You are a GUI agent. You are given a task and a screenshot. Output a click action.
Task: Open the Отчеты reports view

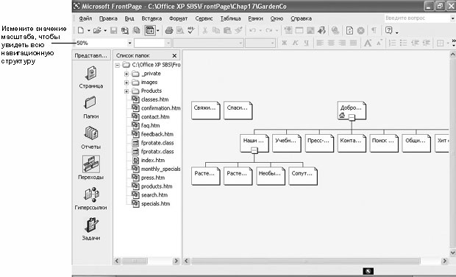91,138
